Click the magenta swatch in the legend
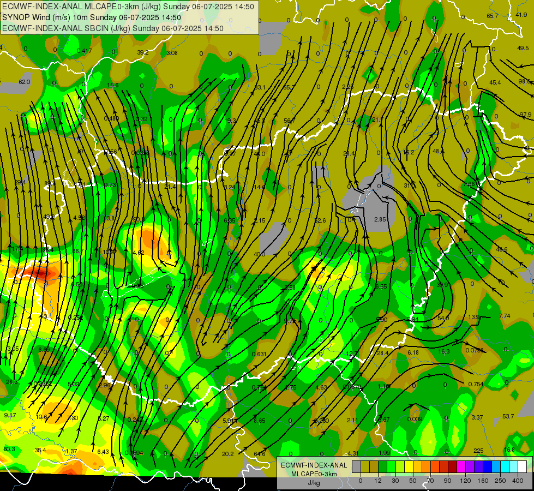Viewport: 534px width, 491px height. (461, 466)
